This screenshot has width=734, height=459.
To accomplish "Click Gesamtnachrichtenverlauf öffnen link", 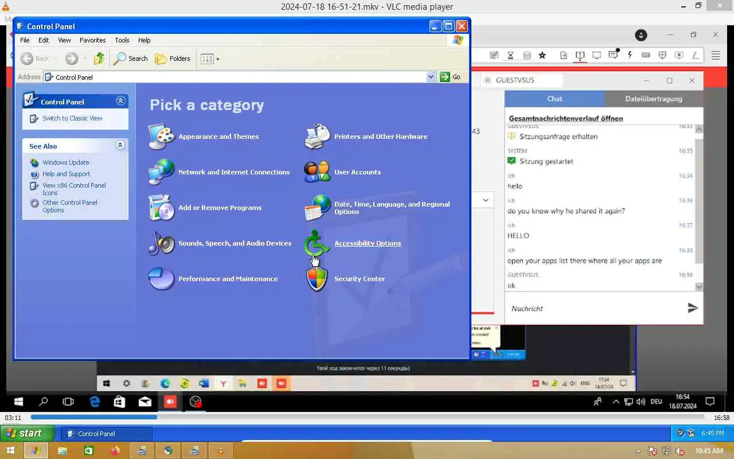I will 566,118.
